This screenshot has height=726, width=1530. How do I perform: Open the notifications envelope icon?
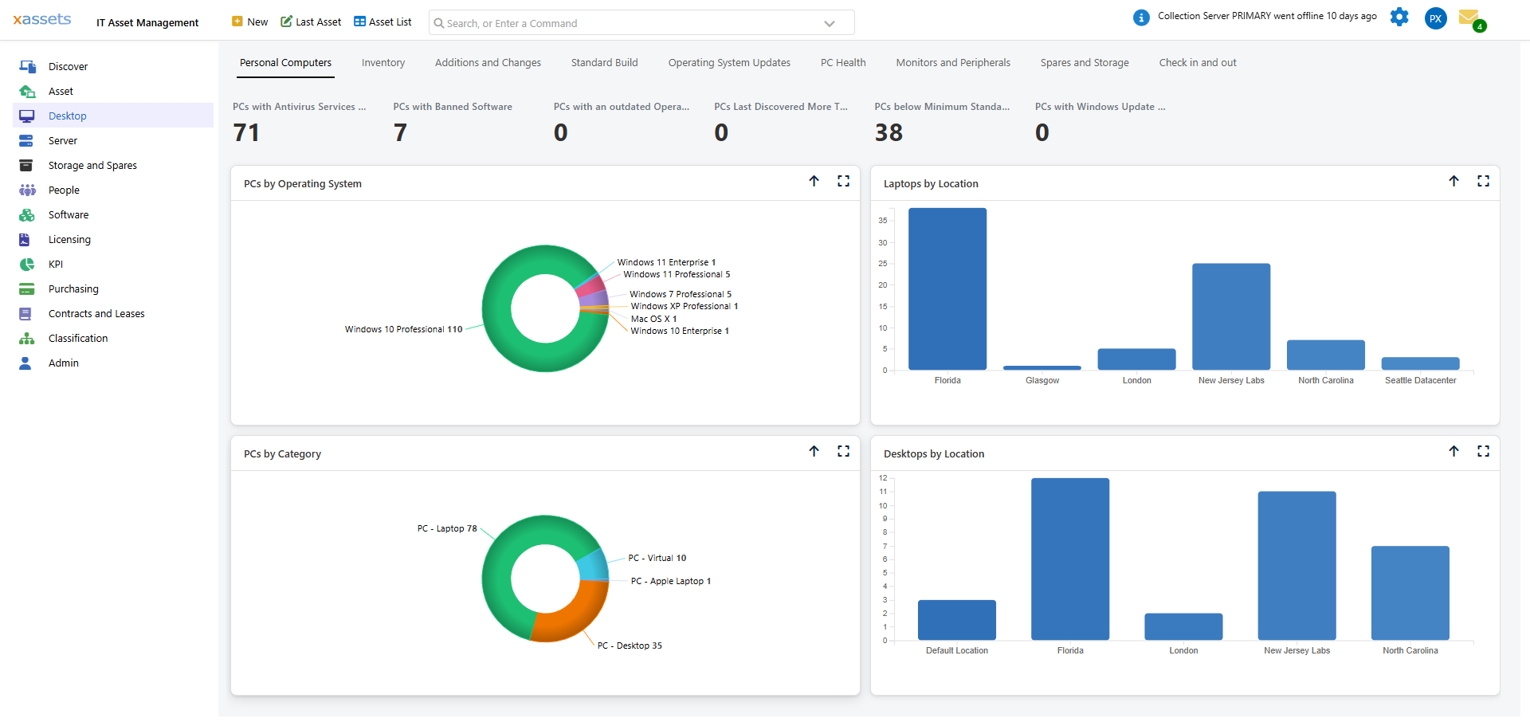click(1473, 18)
